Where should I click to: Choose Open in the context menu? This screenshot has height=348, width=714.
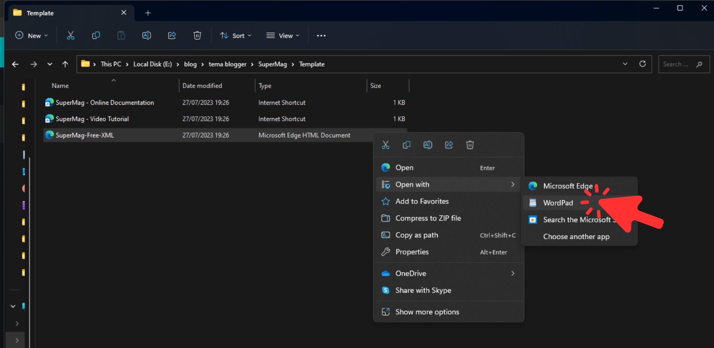click(448, 168)
